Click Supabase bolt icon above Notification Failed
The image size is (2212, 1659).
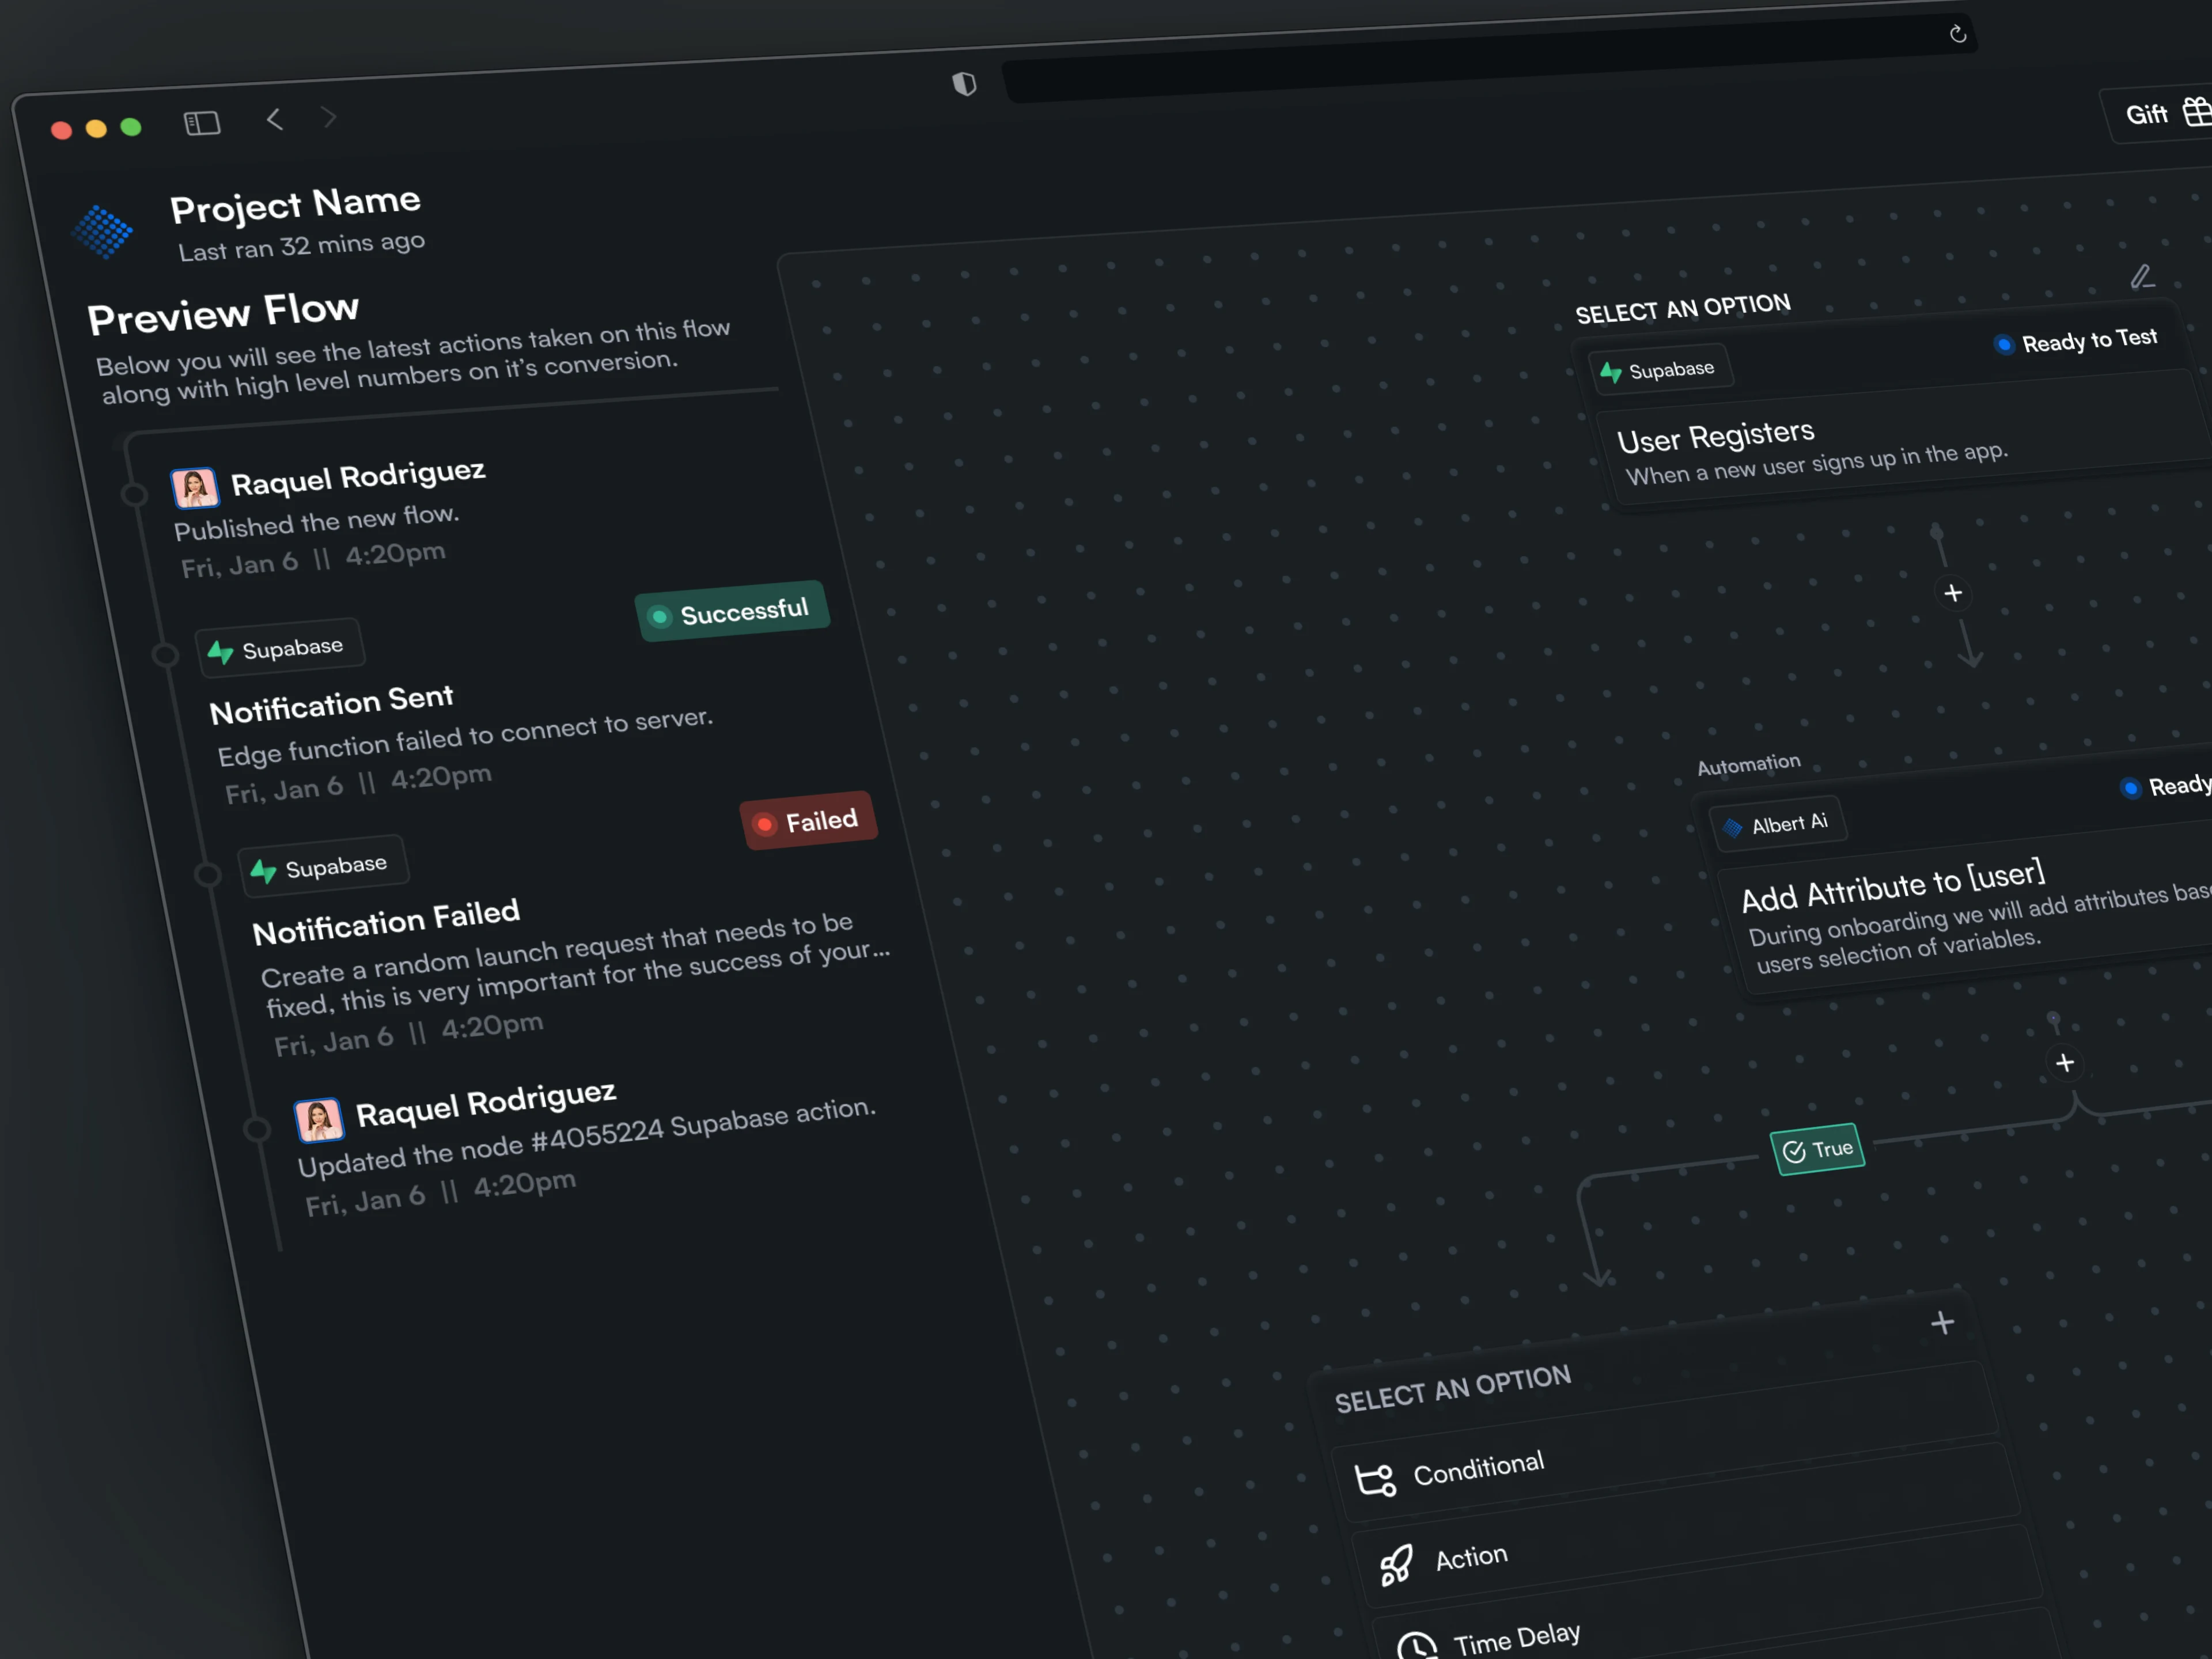coord(263,871)
